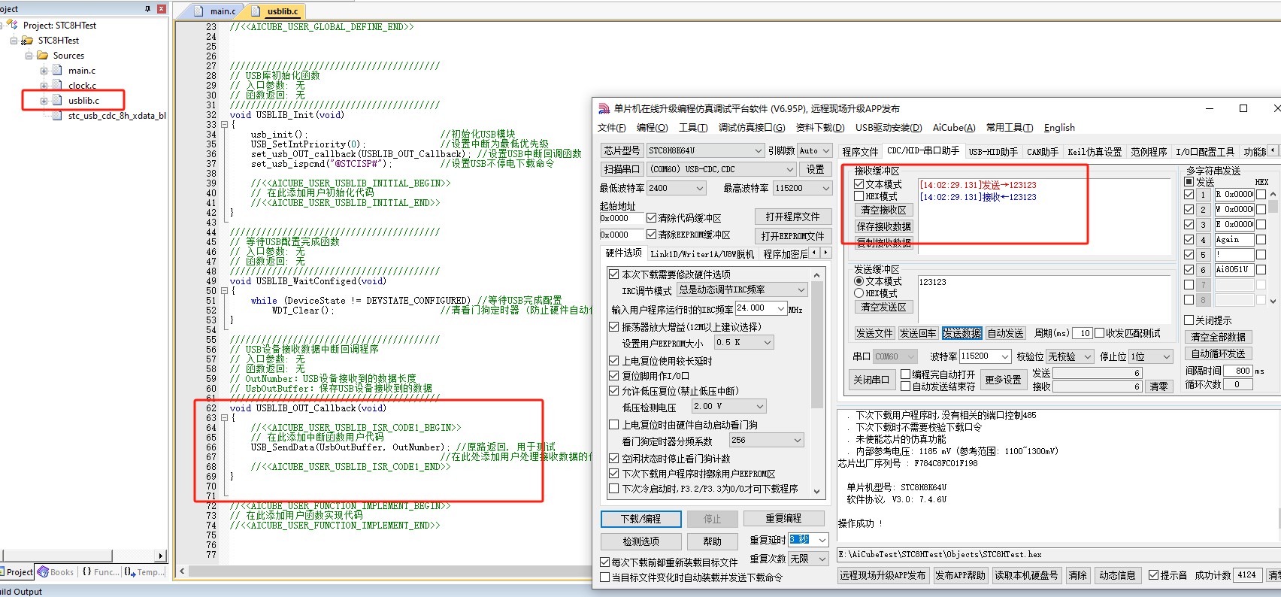Screen dimensions: 1281x597
Task: Expand the main.c tree node
Action: click(x=44, y=71)
